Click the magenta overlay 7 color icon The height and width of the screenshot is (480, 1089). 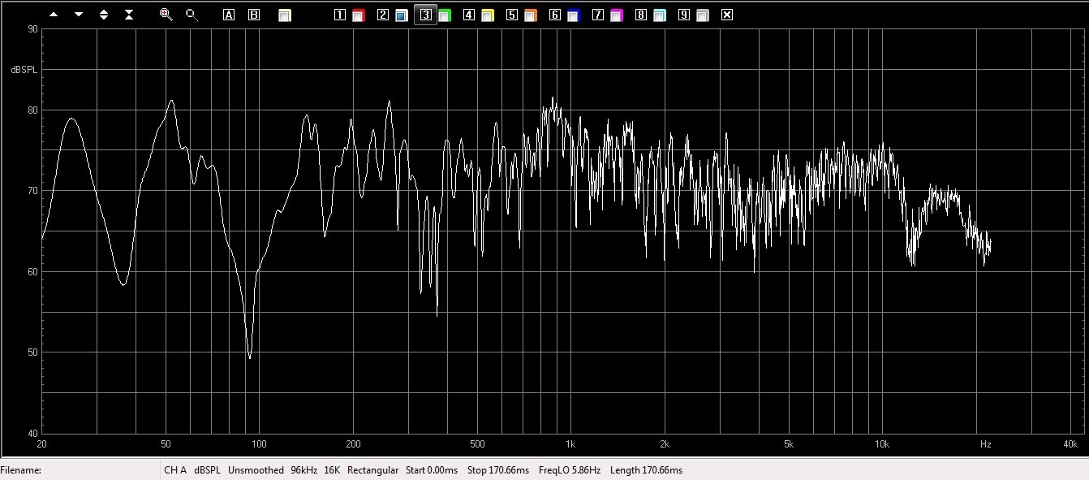coord(616,15)
